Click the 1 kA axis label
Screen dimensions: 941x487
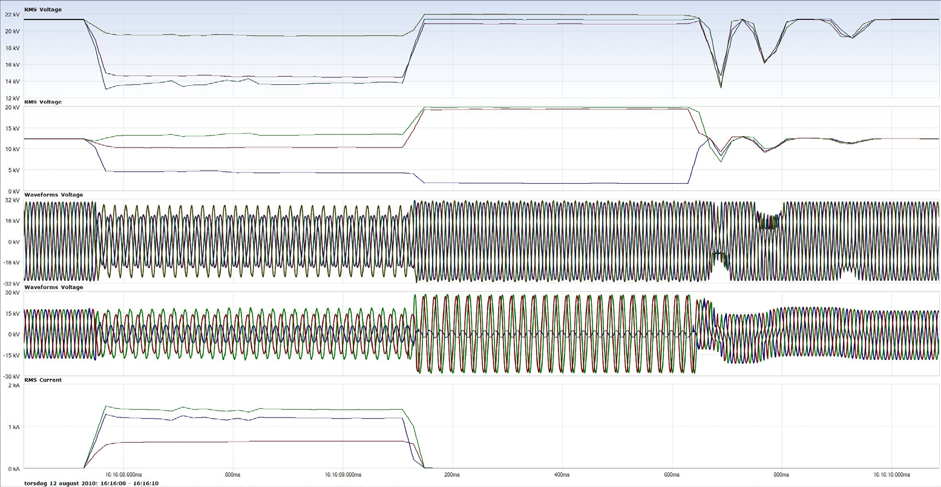coord(14,427)
